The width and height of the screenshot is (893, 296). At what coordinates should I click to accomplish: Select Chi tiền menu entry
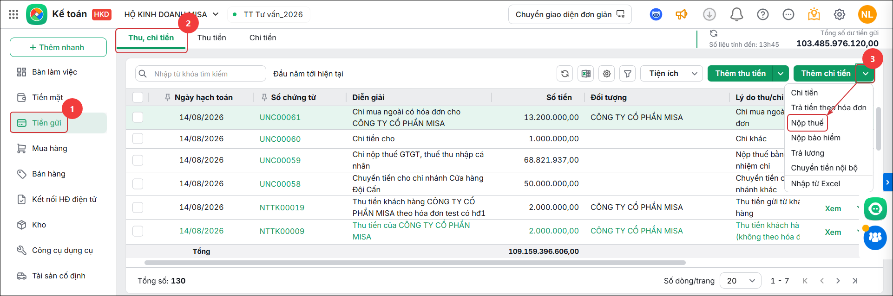coord(804,93)
